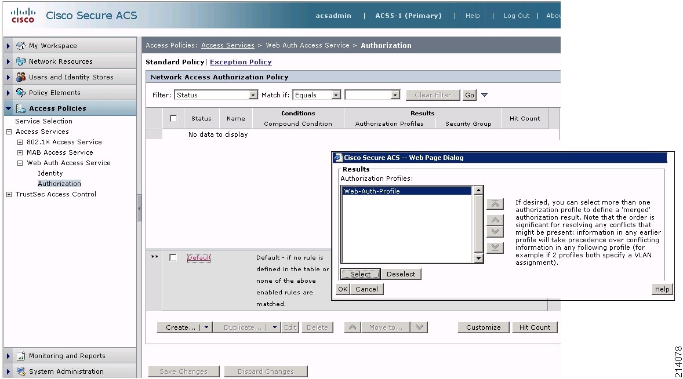Expand the TrustSec Access Control node
Screen dimensions: 683x379
click(x=9, y=194)
